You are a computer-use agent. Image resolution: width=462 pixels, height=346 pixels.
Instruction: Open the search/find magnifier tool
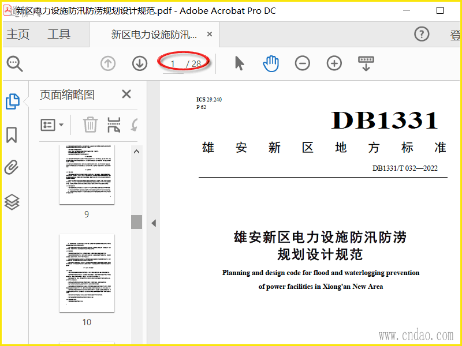tap(15, 63)
